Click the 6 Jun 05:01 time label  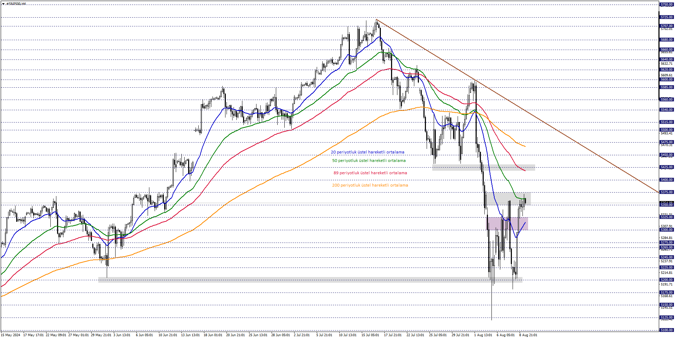(x=144, y=335)
